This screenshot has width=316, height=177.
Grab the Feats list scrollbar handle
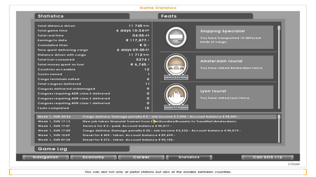(x=279, y=28)
